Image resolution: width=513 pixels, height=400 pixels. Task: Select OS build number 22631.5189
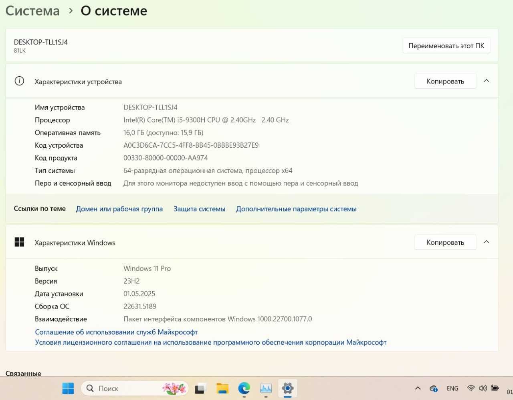pos(140,307)
